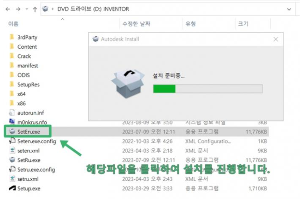The width and height of the screenshot is (300, 199).
Task: Open the Crack folder
Action: [24, 56]
